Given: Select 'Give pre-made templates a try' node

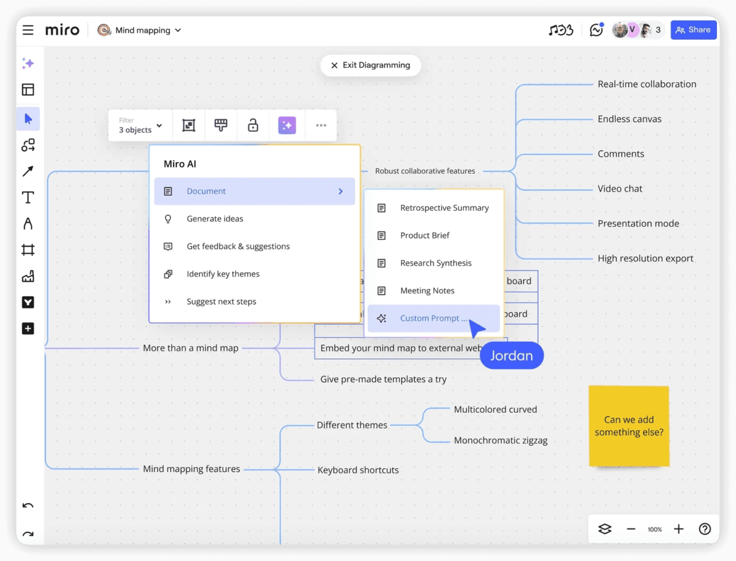Looking at the screenshot, I should pos(383,379).
